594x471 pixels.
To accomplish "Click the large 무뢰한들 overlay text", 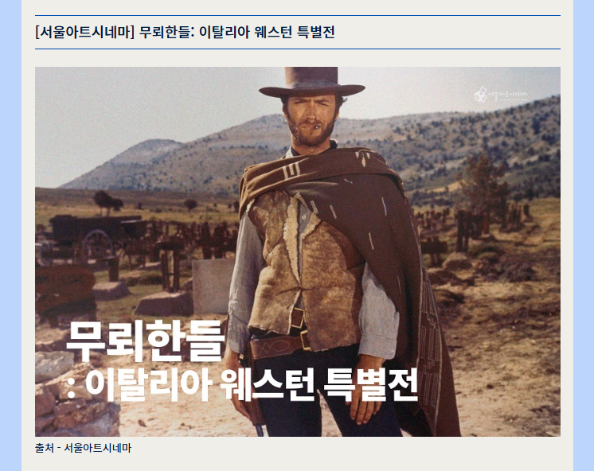I will [145, 340].
